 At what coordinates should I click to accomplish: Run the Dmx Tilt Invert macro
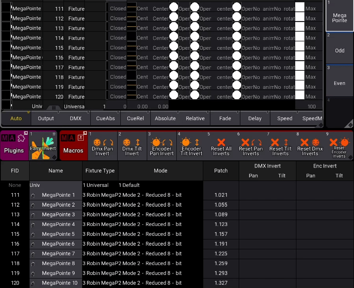click(132, 145)
